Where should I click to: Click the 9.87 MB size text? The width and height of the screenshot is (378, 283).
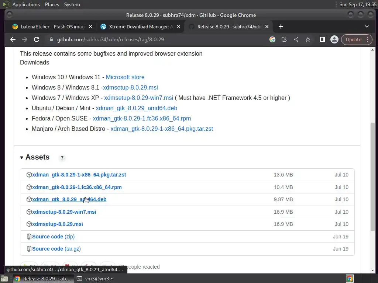click(283, 199)
